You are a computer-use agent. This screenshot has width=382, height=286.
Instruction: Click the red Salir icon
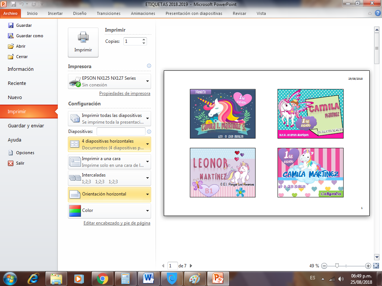11,163
